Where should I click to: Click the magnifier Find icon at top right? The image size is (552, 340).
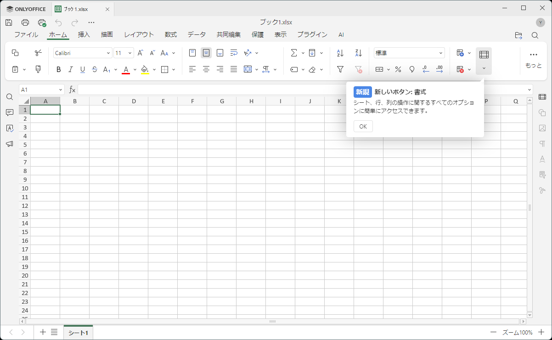(x=535, y=35)
